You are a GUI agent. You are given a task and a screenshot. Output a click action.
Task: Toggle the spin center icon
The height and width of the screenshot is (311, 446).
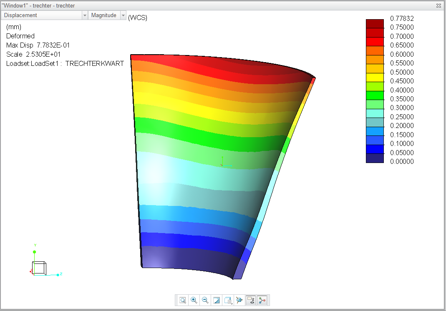coord(239,300)
